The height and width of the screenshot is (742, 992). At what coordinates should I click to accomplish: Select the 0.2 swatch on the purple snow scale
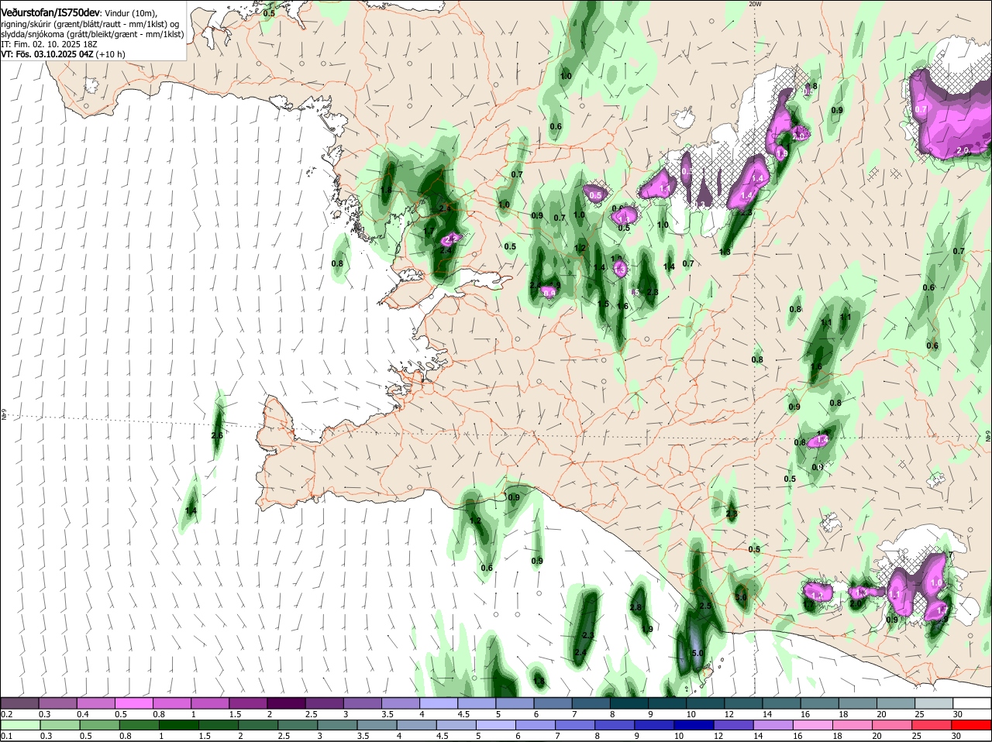click(19, 702)
